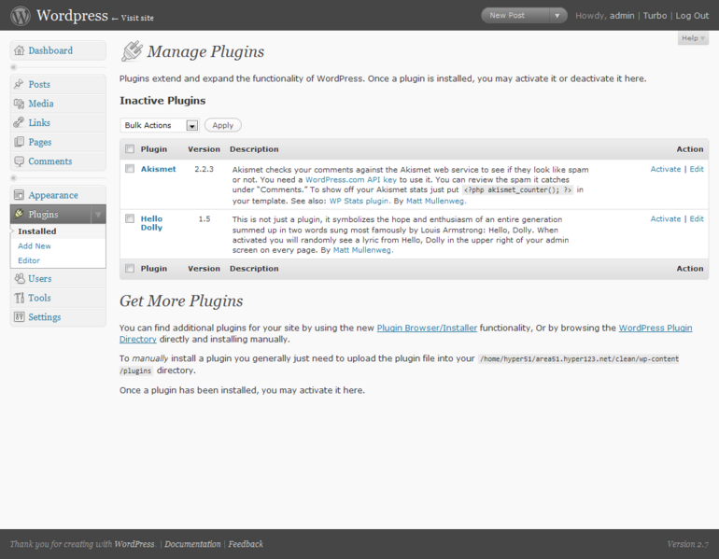This screenshot has height=559, width=719.
Task: Expand the New Post dropdown arrow
Action: tap(557, 16)
